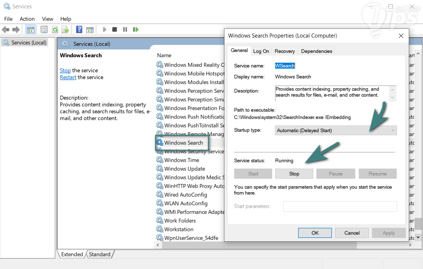The image size is (423, 269).
Task: Click gear icon beside Work Folders
Action: coord(160,221)
